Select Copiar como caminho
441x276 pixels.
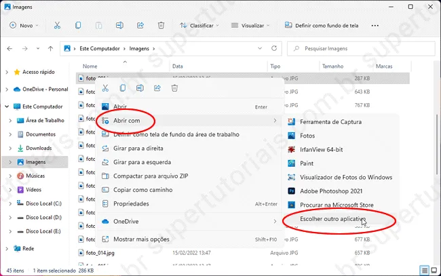[x=189, y=190]
